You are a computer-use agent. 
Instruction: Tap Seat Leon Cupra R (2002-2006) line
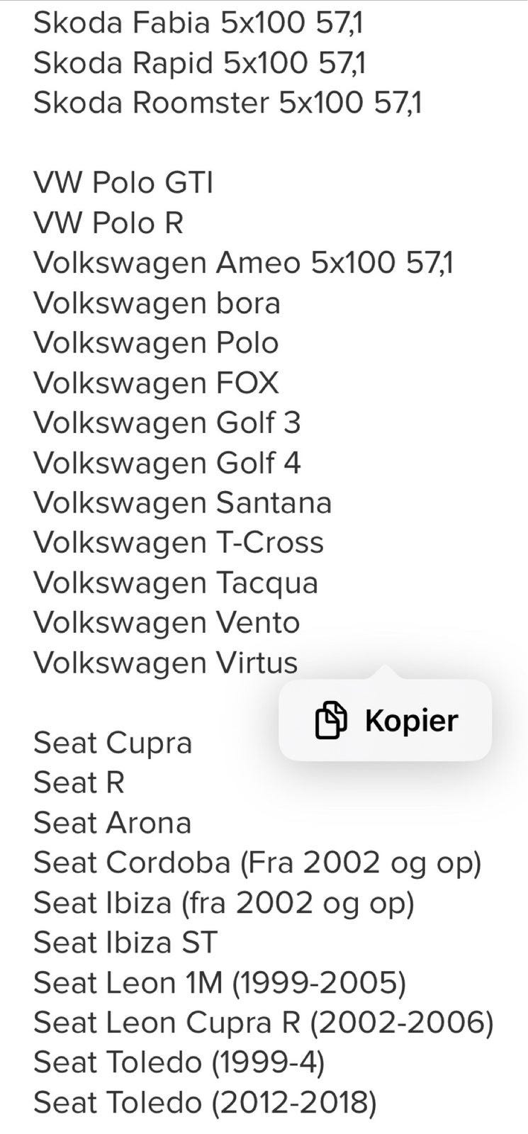pos(264,1023)
